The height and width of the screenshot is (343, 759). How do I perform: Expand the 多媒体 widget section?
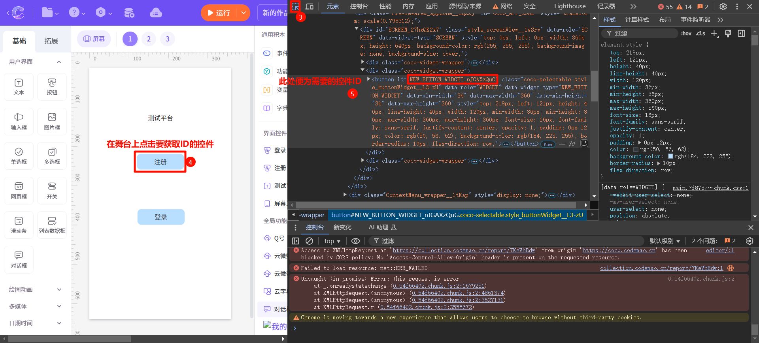[x=59, y=306]
